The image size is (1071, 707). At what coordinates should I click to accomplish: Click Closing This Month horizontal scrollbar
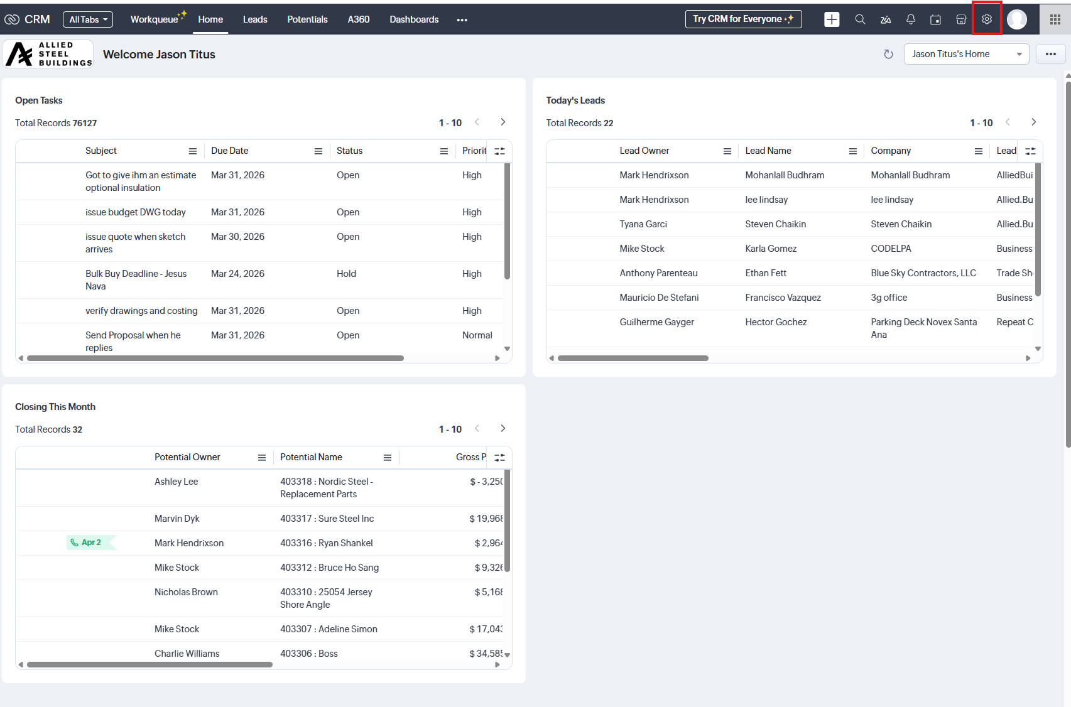click(150, 664)
